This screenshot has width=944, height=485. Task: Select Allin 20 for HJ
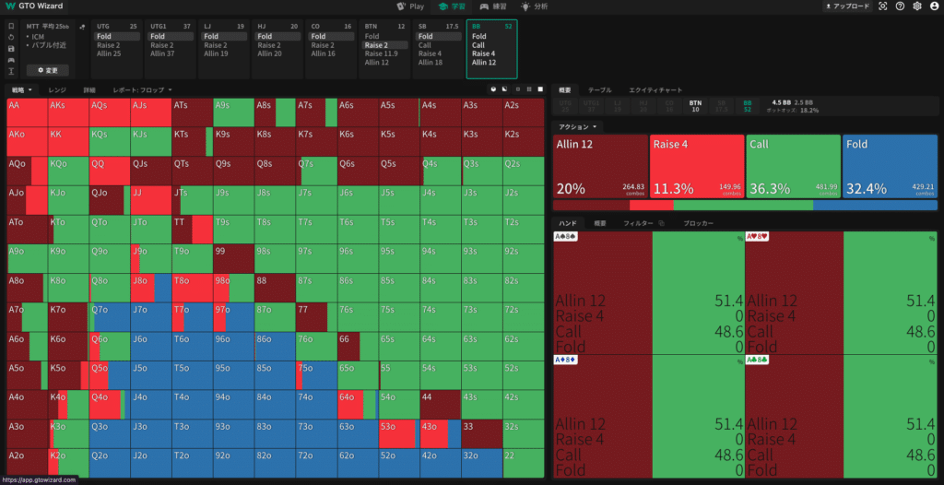[270, 53]
